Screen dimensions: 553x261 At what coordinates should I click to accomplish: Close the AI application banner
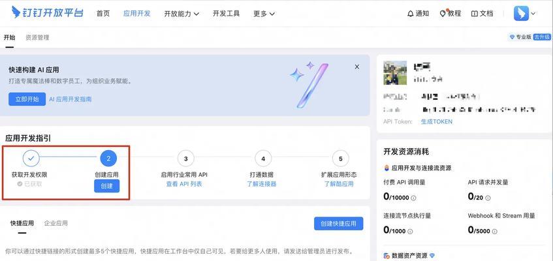coord(357,67)
